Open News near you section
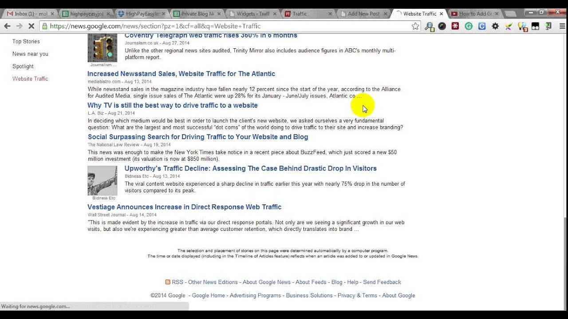This screenshot has width=568, height=319. point(30,54)
